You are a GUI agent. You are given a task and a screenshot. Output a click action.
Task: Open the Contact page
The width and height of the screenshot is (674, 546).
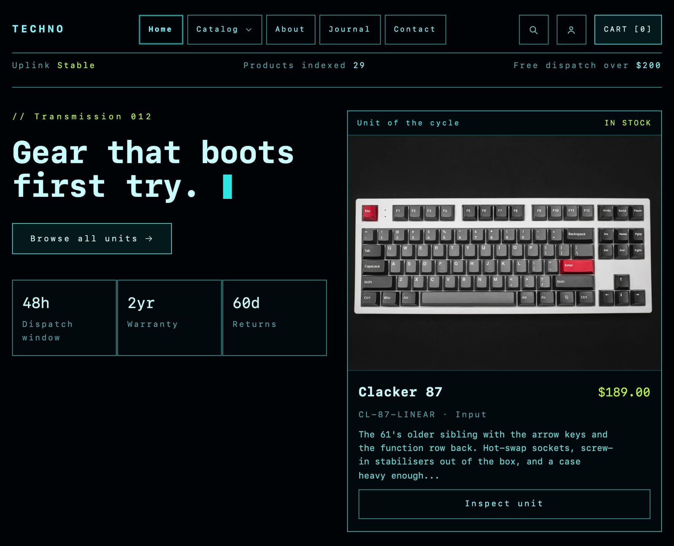pyautogui.click(x=415, y=29)
